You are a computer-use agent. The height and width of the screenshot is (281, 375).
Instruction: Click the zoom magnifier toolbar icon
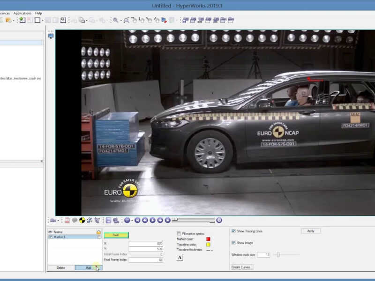(x=116, y=20)
